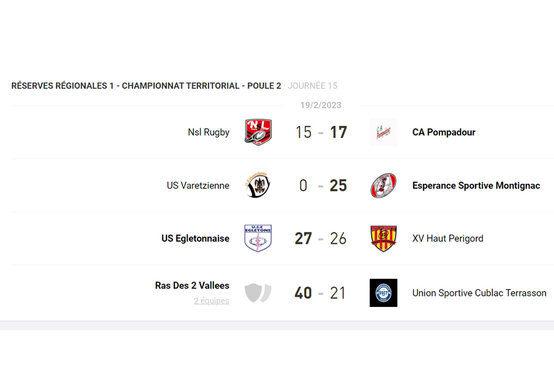
Task: Click the XV Haut Perigord team name
Action: [x=447, y=238]
